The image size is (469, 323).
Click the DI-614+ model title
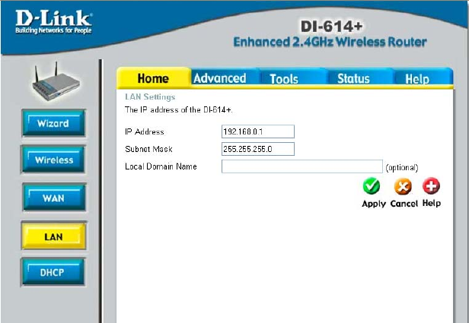[331, 27]
